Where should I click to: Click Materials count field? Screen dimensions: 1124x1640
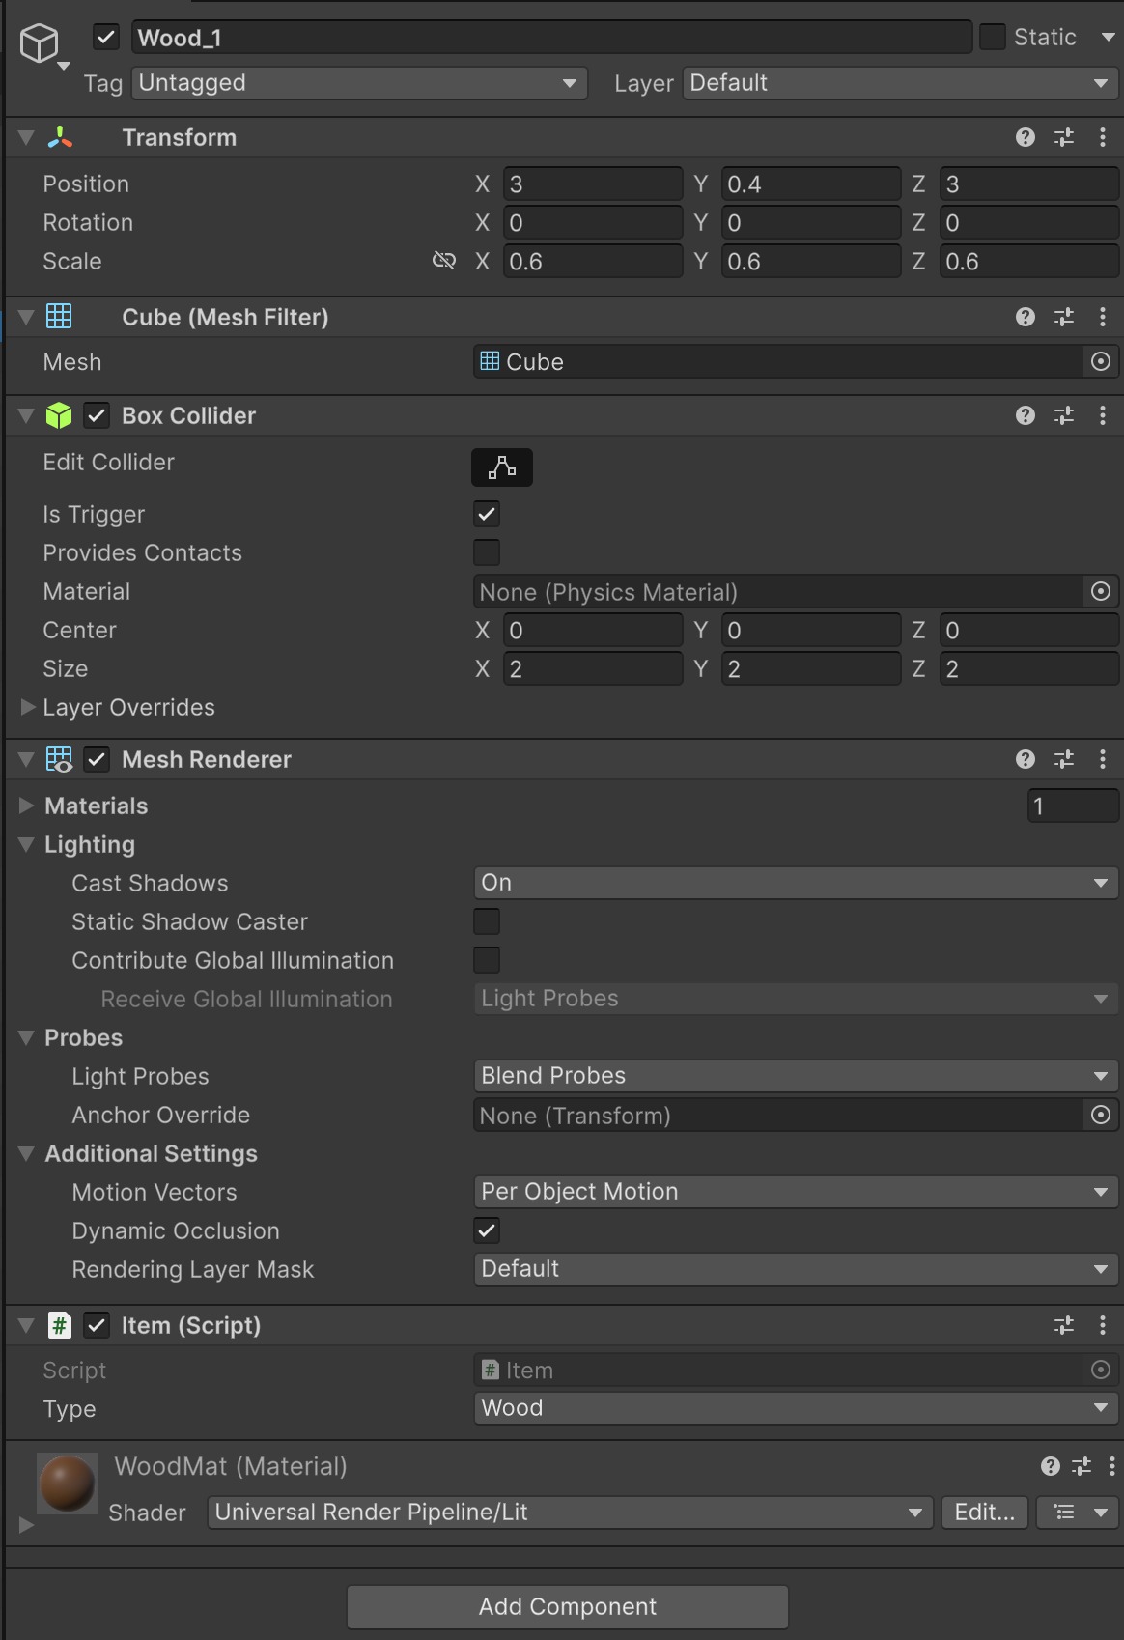[x=1073, y=806]
